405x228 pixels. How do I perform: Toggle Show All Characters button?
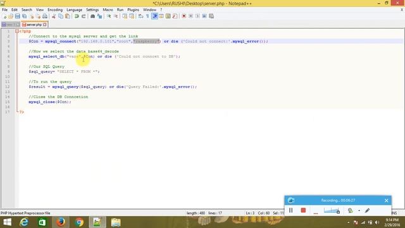coord(147,16)
